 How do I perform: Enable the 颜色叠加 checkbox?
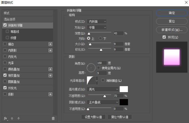tap(5, 69)
